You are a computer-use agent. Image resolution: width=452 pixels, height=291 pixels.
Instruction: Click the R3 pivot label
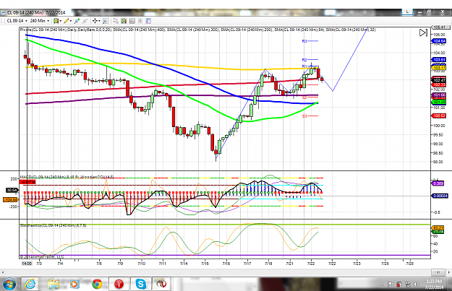point(304,41)
